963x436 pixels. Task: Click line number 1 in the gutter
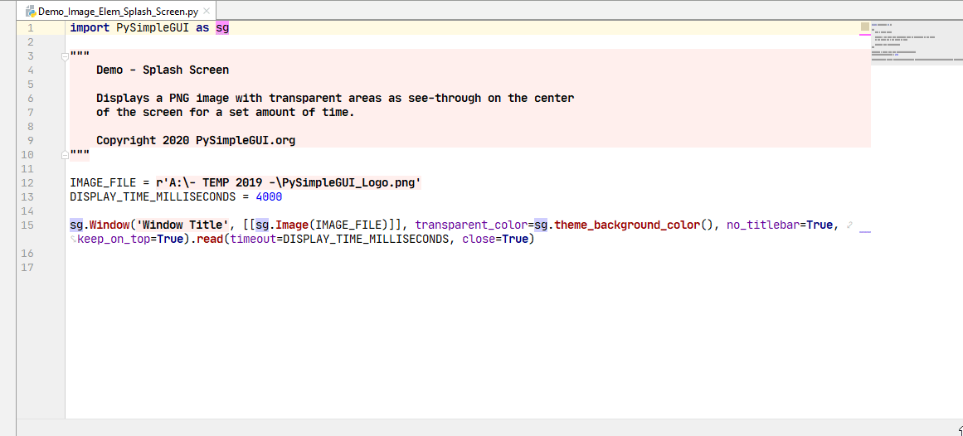[x=31, y=27]
